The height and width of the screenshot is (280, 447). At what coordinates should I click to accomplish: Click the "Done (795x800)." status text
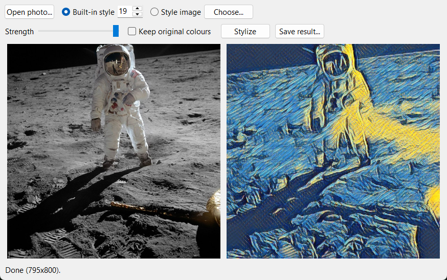pyautogui.click(x=33, y=270)
